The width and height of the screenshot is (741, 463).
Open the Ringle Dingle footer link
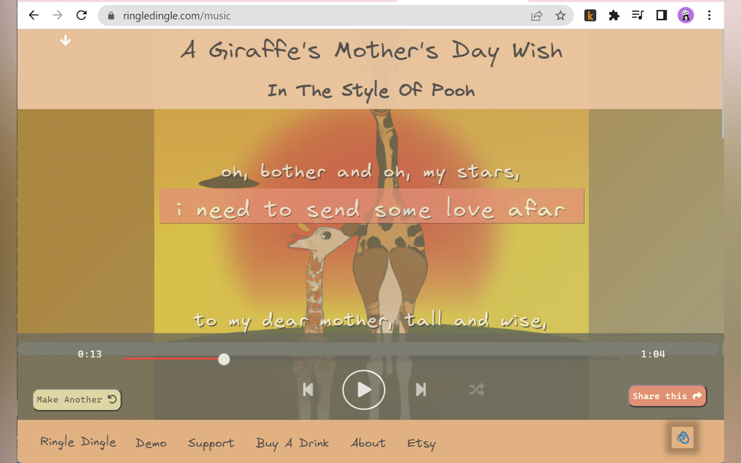point(78,443)
